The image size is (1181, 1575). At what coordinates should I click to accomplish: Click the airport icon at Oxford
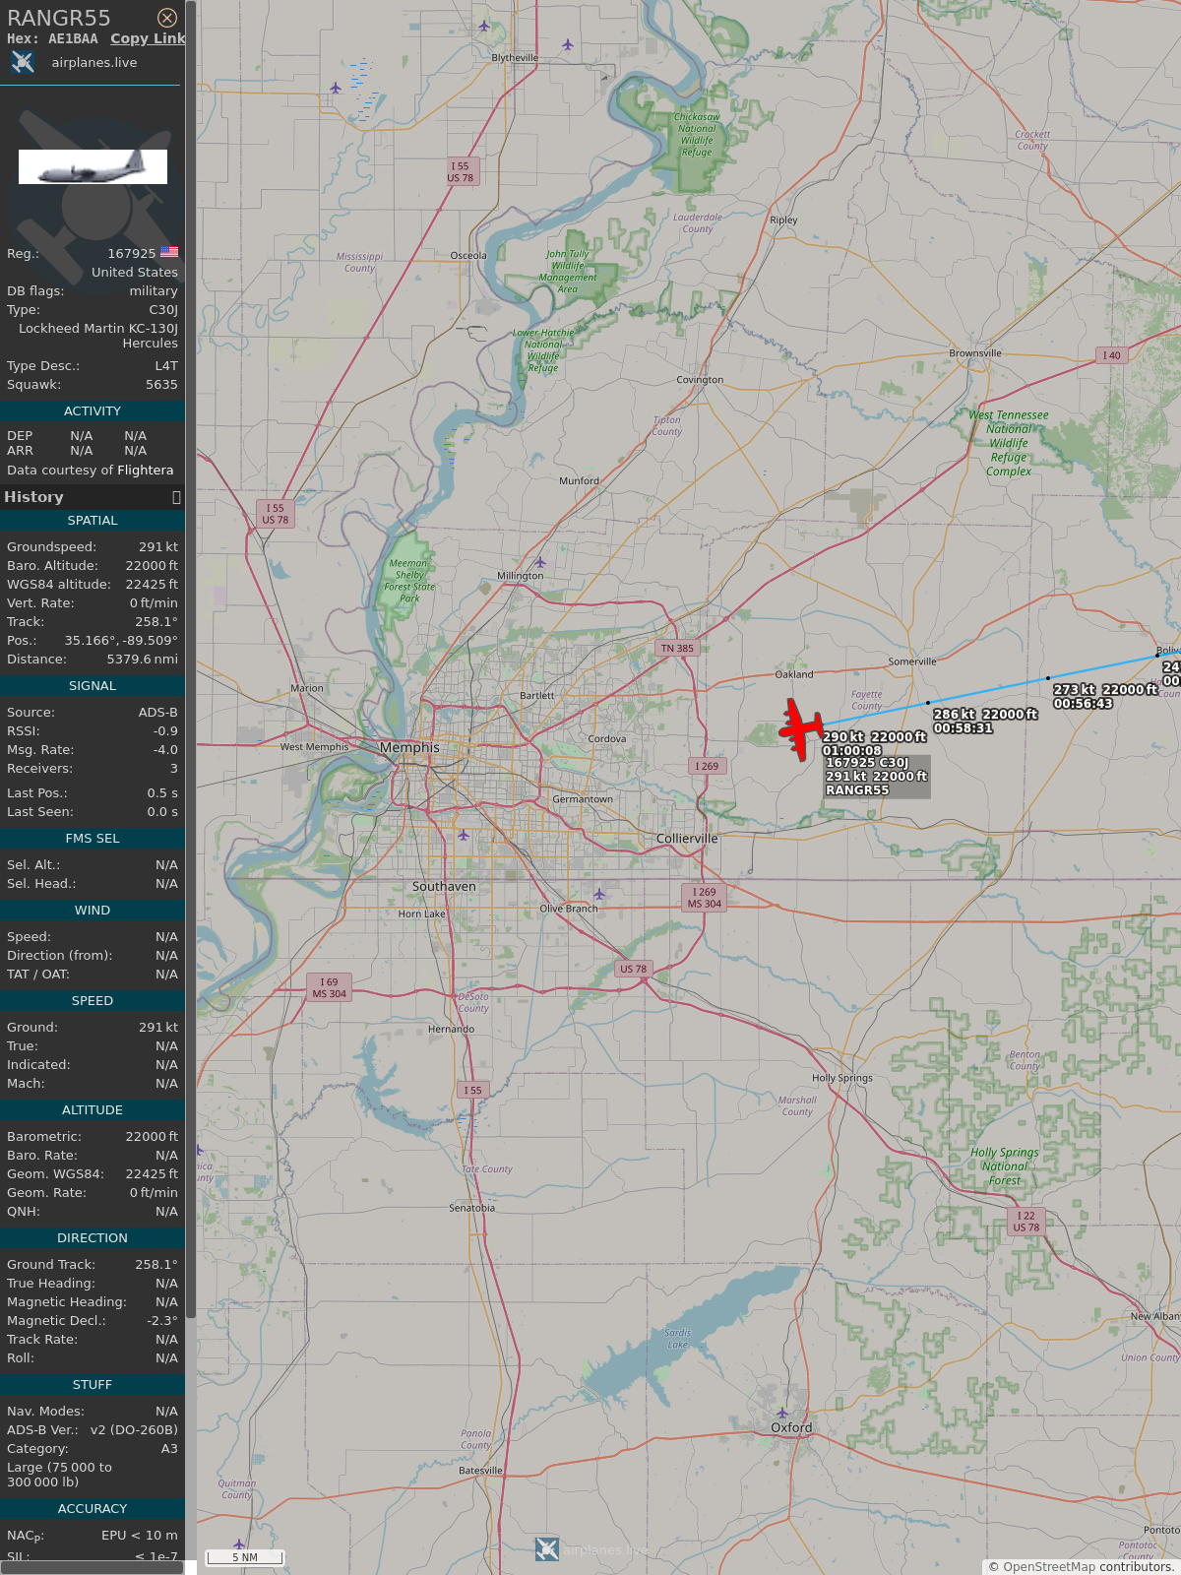(x=781, y=1414)
